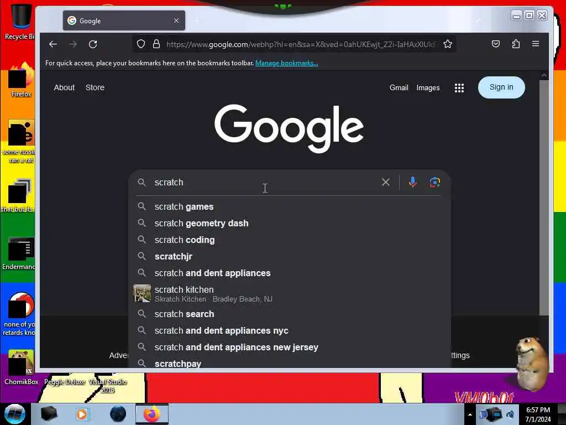Open the Firefox desktop shortcut

(x=21, y=80)
